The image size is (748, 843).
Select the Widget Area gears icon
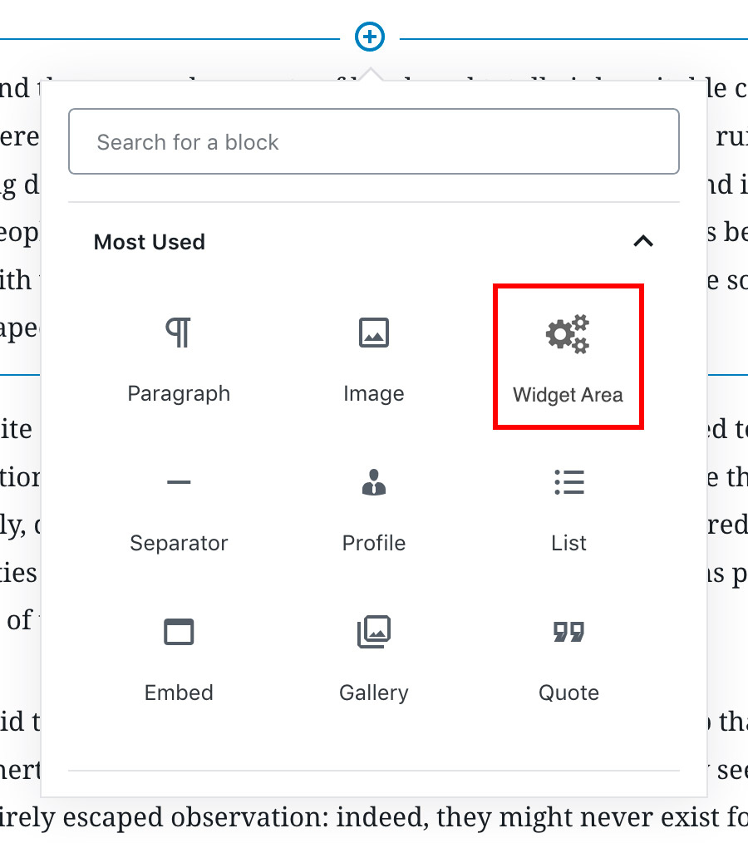coord(568,334)
